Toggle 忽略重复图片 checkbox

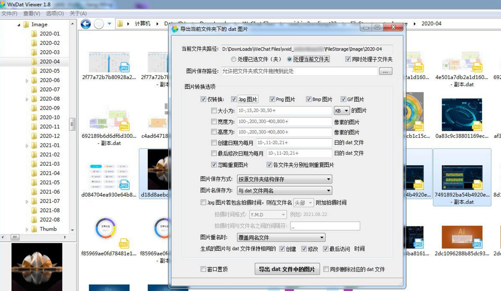click(x=214, y=165)
